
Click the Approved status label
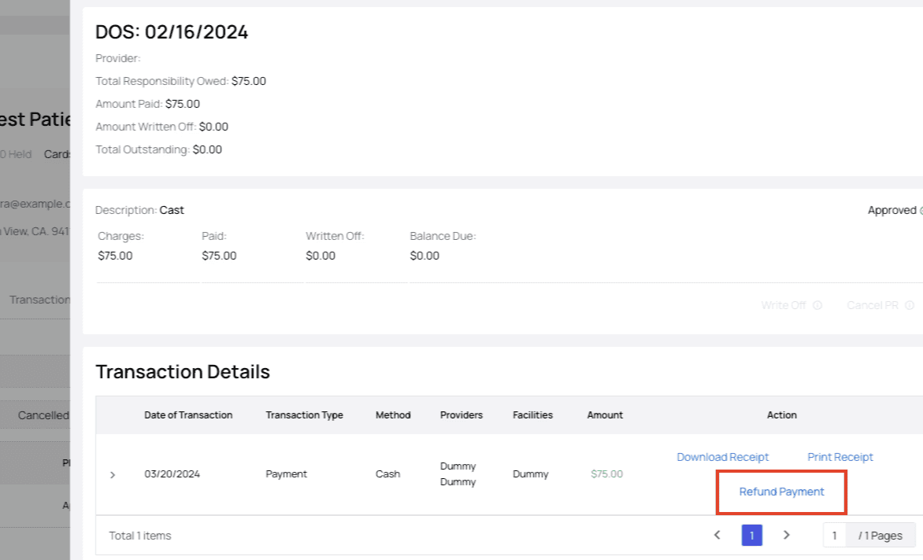pyautogui.click(x=891, y=210)
